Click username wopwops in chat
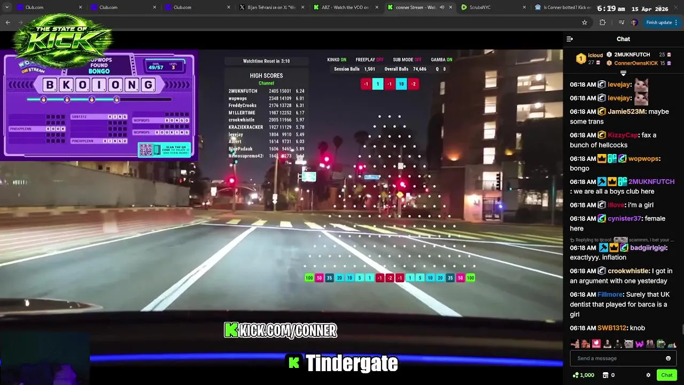This screenshot has width=684, height=385. point(644,159)
